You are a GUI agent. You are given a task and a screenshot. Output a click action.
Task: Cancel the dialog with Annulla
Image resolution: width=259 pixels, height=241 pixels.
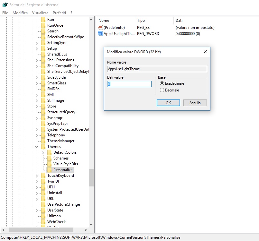click(x=195, y=103)
